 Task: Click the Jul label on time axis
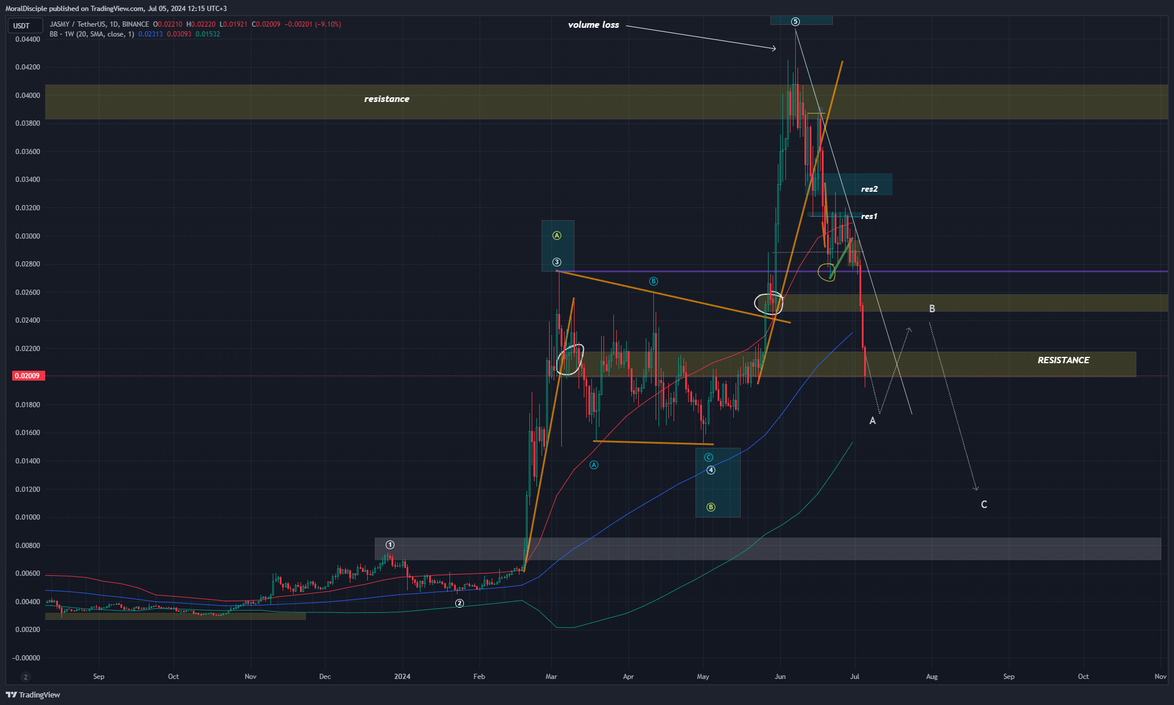click(x=854, y=677)
